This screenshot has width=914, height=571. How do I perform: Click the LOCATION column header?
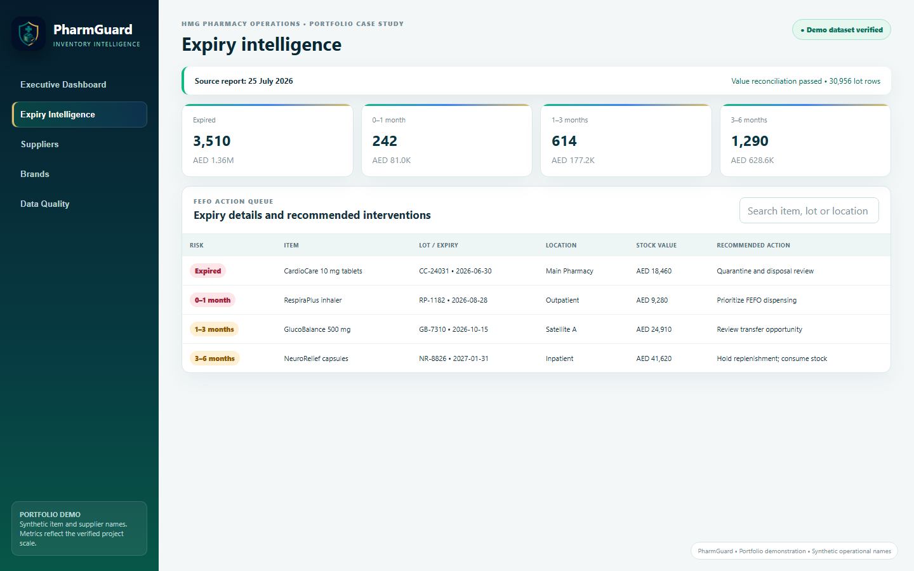(561, 246)
